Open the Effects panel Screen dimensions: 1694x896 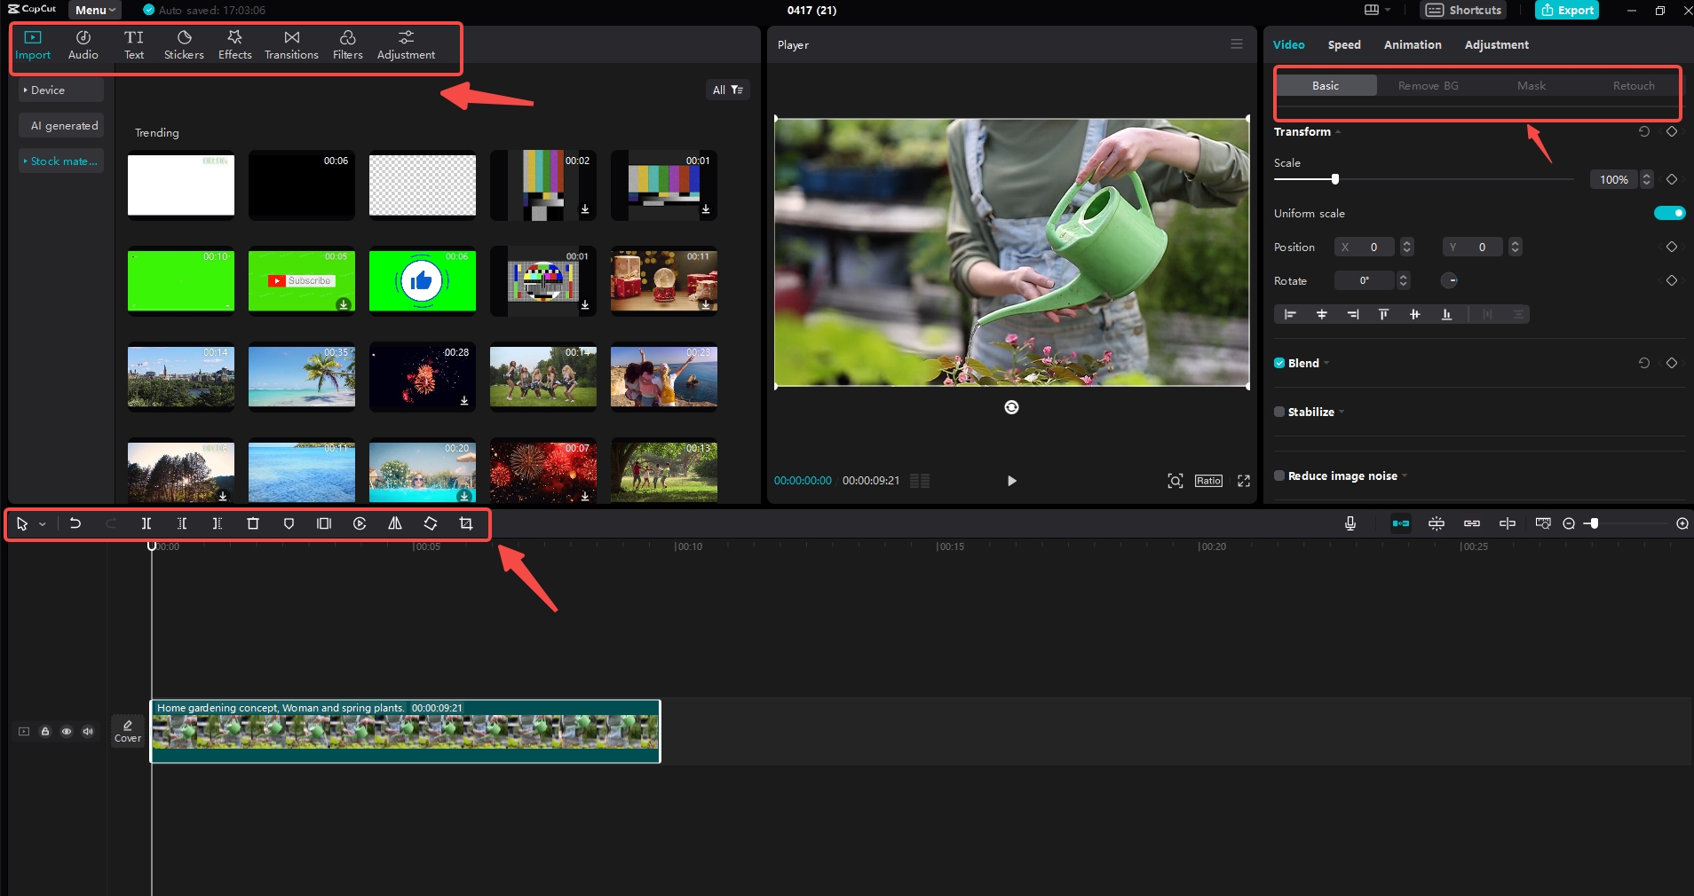[234, 44]
